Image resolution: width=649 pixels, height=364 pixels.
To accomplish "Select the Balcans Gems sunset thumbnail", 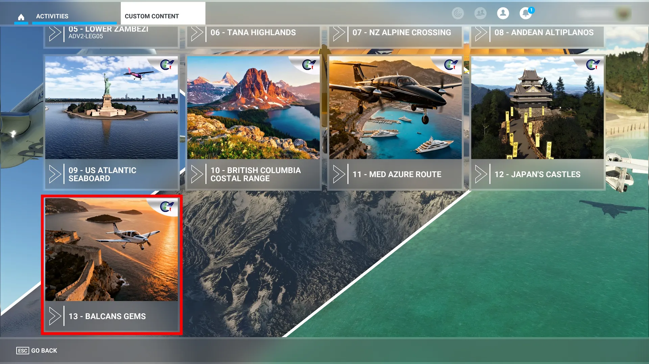I will (x=112, y=249).
